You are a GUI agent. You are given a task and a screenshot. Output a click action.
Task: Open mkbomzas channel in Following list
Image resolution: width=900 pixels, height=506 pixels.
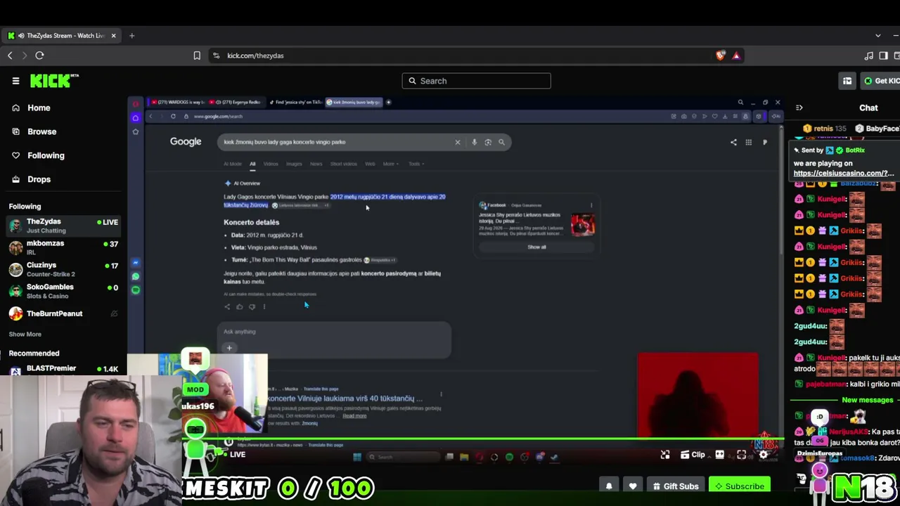pos(63,247)
